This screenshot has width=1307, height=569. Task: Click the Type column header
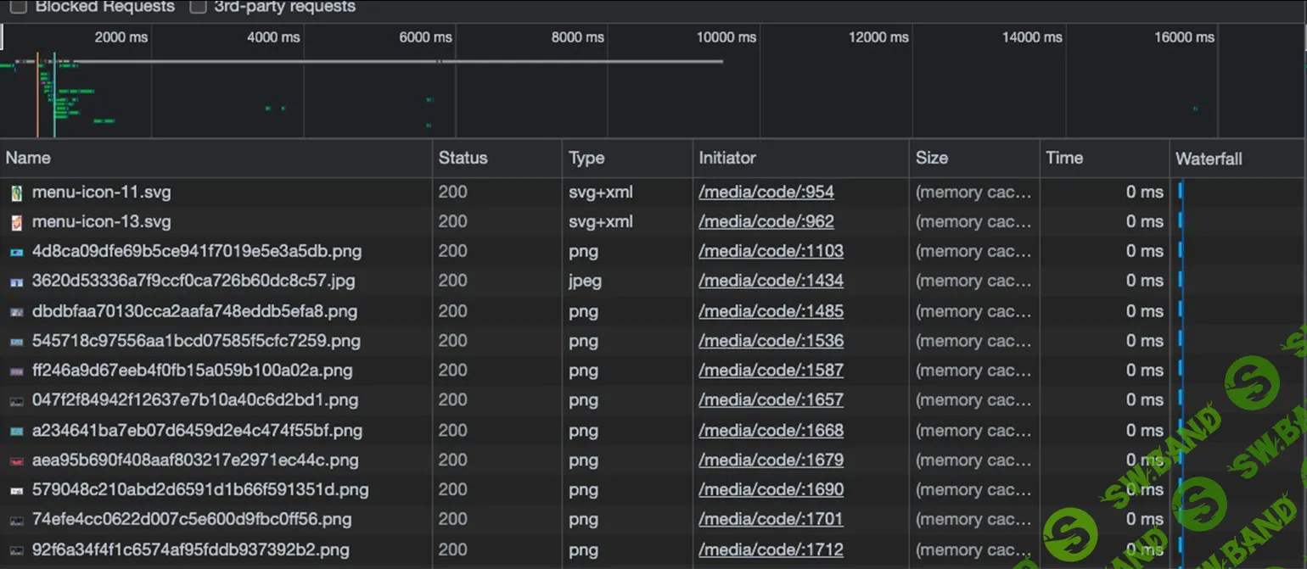pos(586,158)
